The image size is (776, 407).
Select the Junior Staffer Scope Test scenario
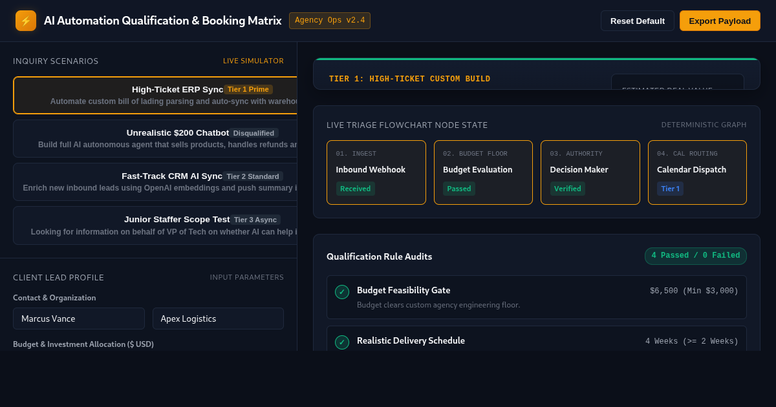tap(155, 225)
